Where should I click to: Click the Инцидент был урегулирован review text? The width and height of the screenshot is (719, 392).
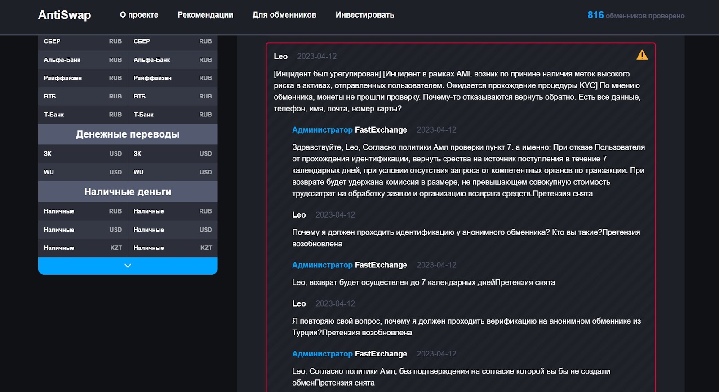pos(457,91)
